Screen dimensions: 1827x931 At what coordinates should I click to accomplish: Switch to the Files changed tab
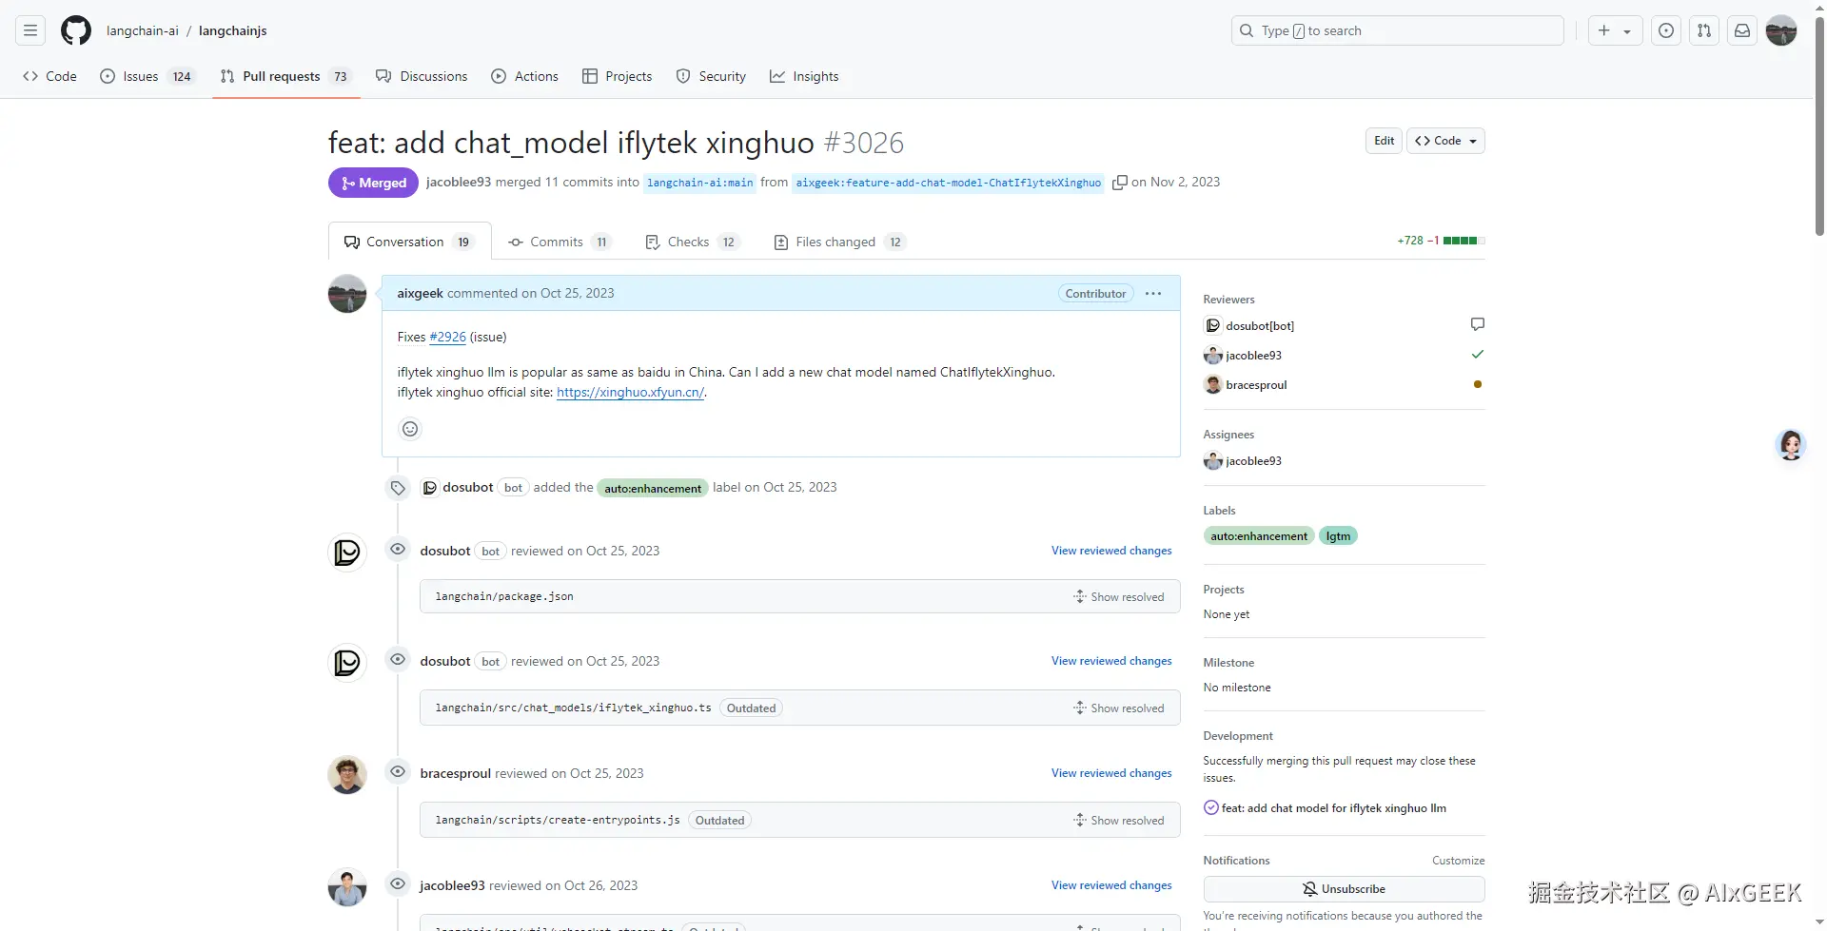click(839, 242)
